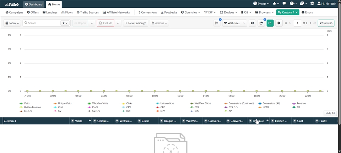Go to the next page arrow

[x=310, y=23]
